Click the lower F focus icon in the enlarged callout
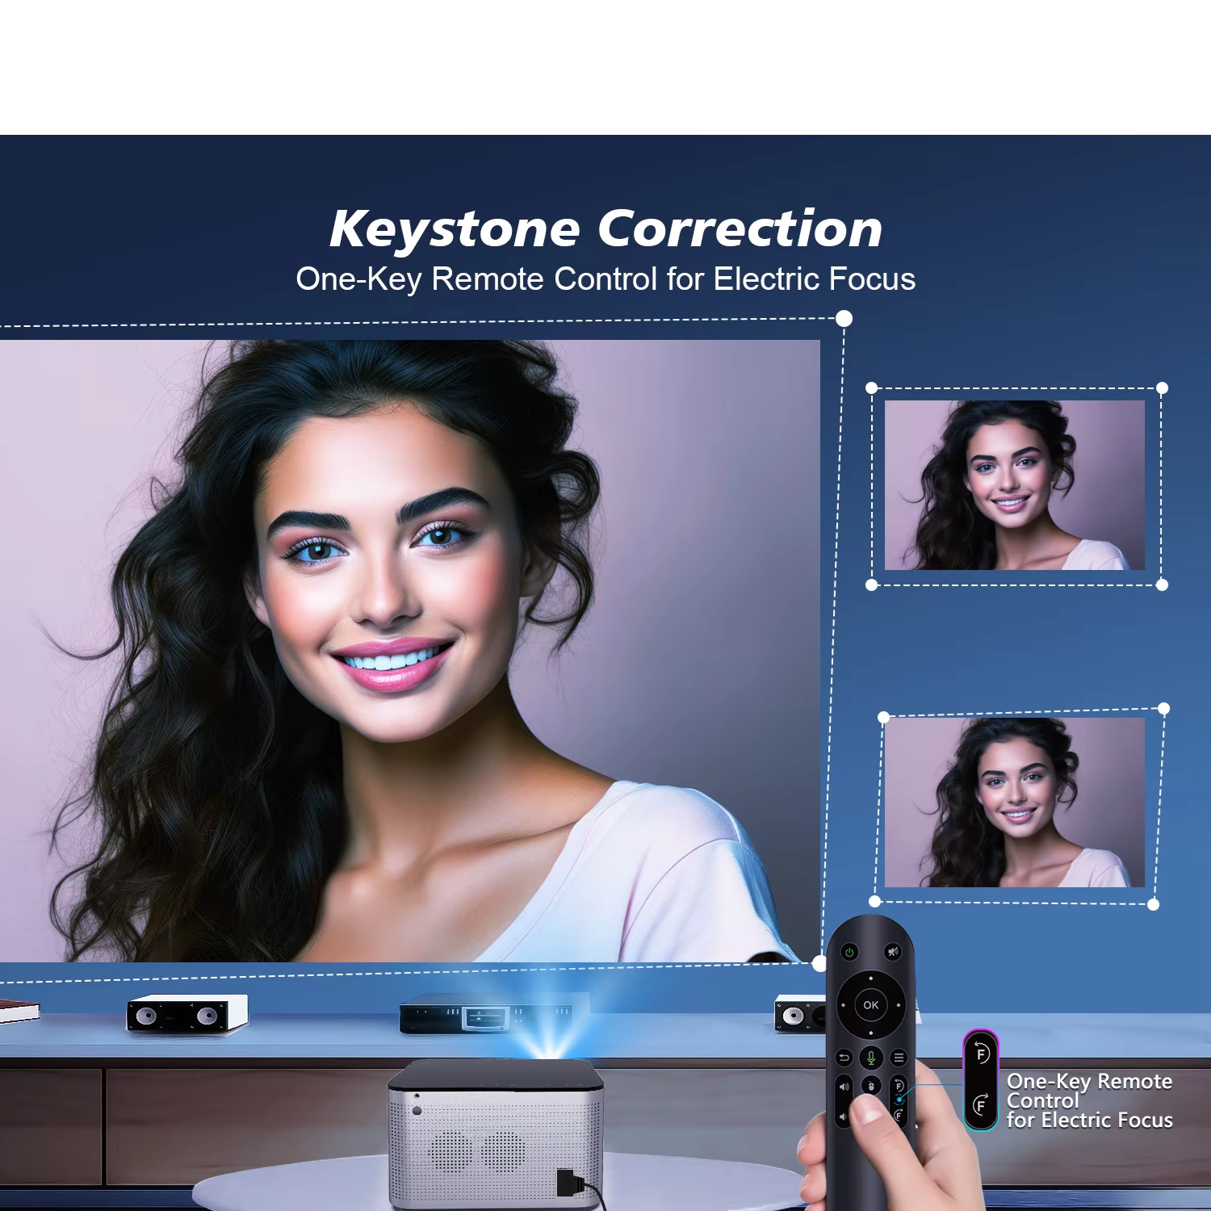Image resolution: width=1211 pixels, height=1211 pixels. click(x=981, y=1104)
